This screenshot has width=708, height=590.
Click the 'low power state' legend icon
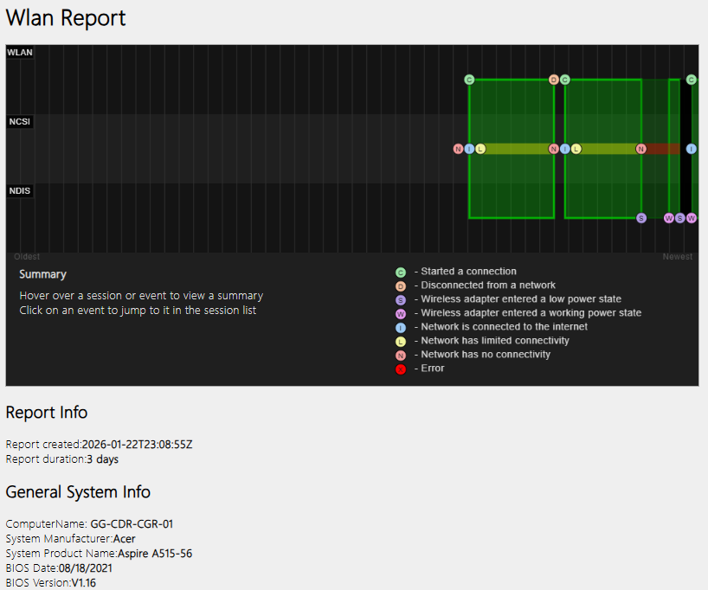[x=400, y=299]
